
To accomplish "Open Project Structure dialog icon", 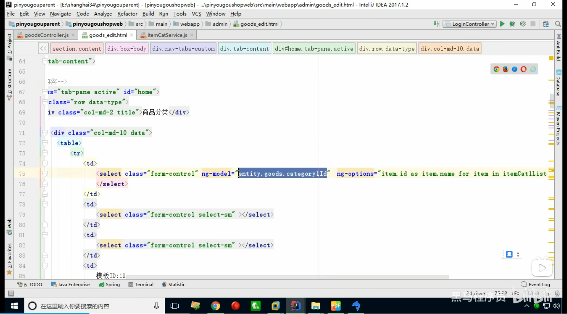I will pos(546,24).
